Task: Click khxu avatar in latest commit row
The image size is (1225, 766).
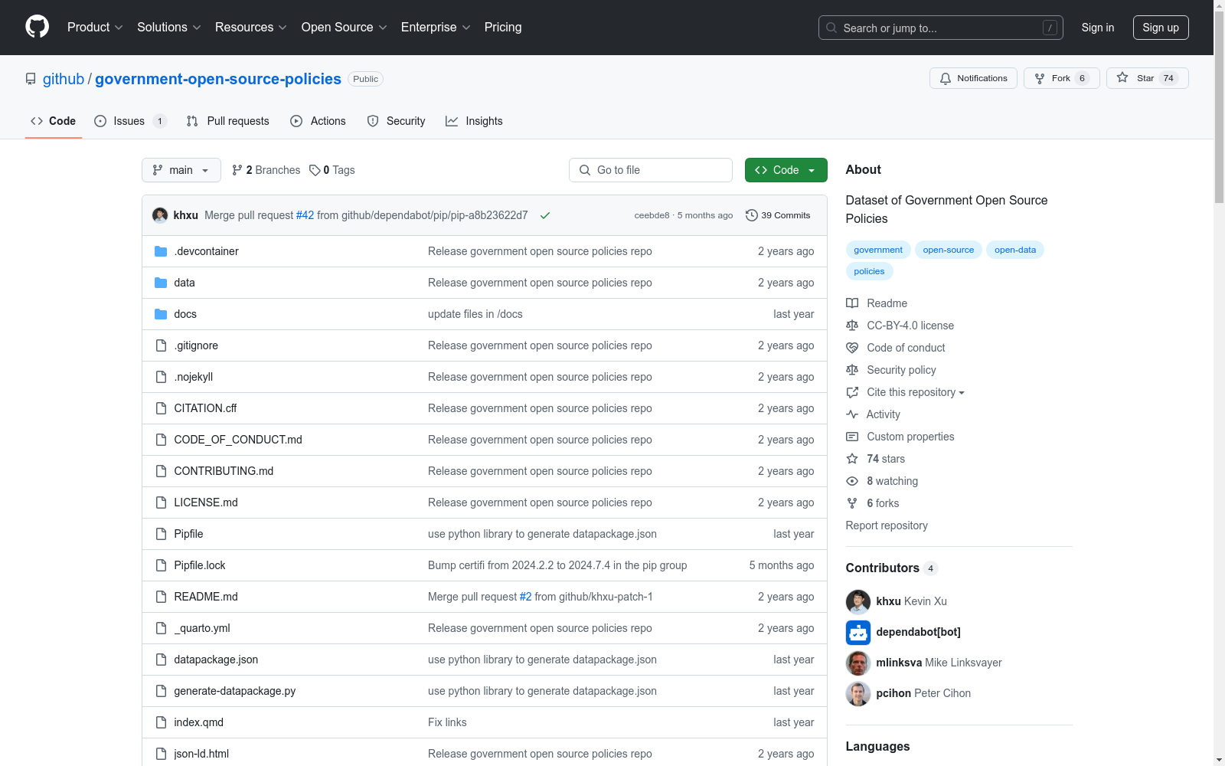Action: [160, 215]
